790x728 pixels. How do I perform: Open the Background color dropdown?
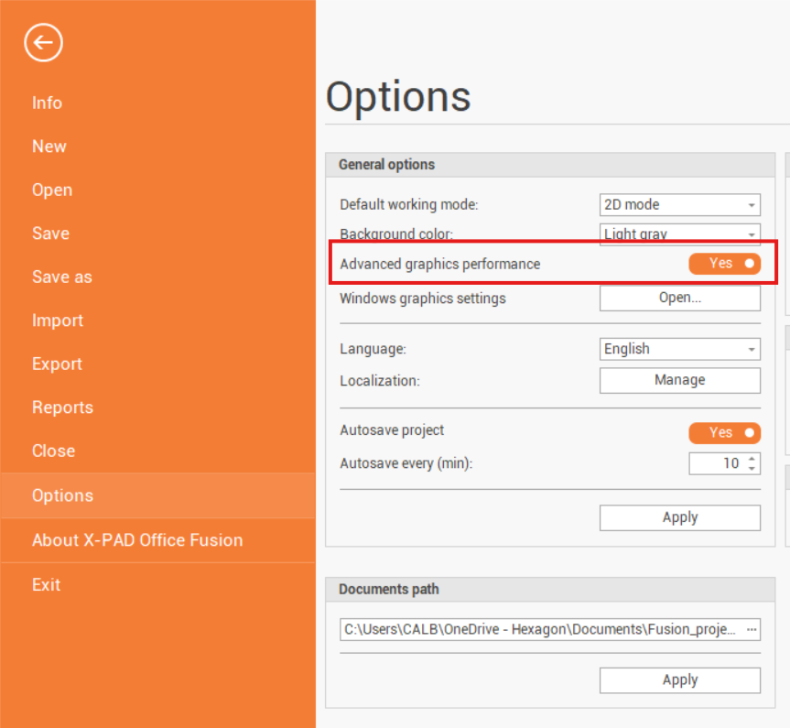(679, 234)
